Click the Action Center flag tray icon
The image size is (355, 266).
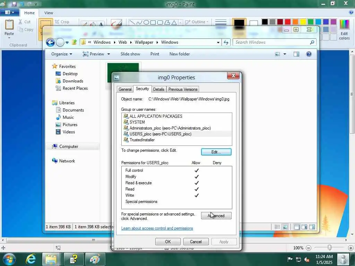click(x=290, y=259)
